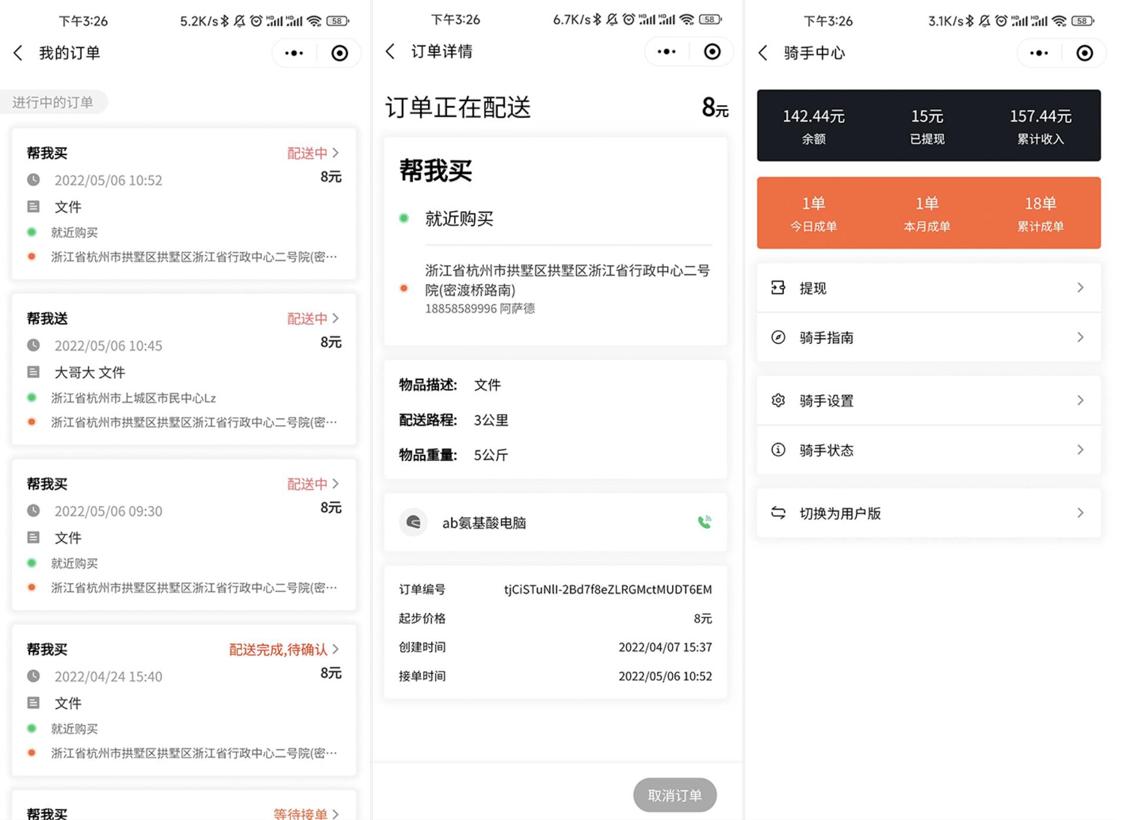This screenshot has height=820, width=1121.
Task: Expand the 配送完成,待确认 order details
Action: point(336,649)
